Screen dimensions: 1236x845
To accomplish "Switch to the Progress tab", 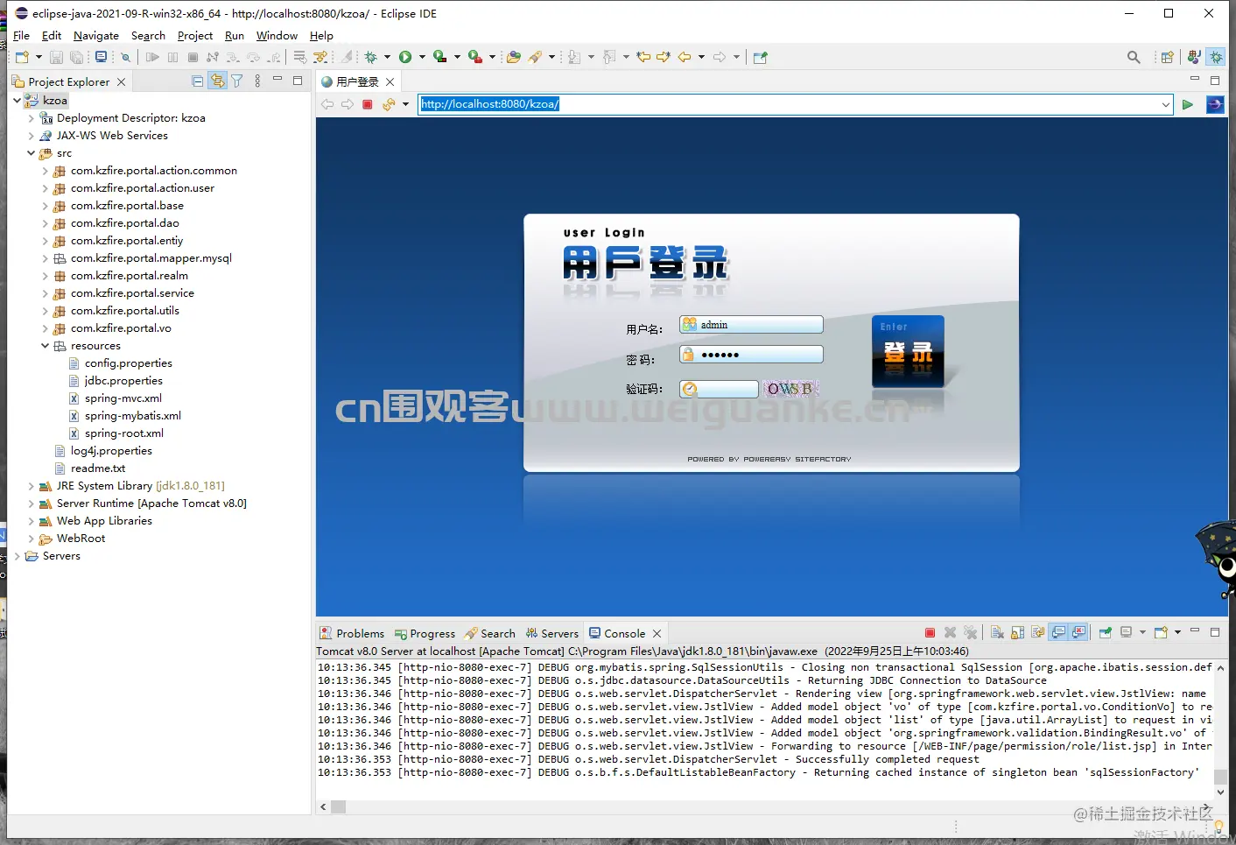I will (425, 633).
